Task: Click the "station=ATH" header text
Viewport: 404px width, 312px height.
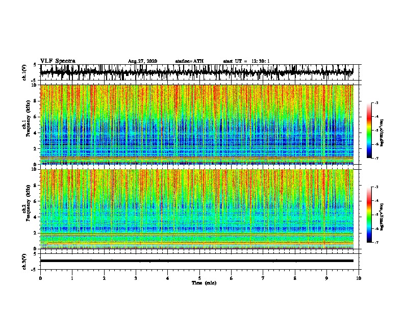Action: [189, 61]
